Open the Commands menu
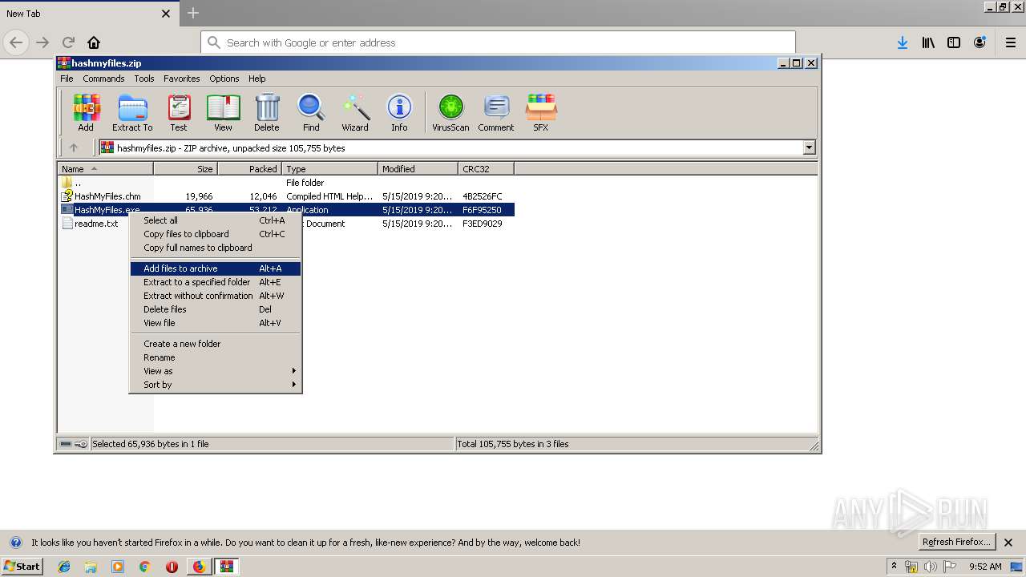This screenshot has width=1026, height=577. tap(103, 79)
